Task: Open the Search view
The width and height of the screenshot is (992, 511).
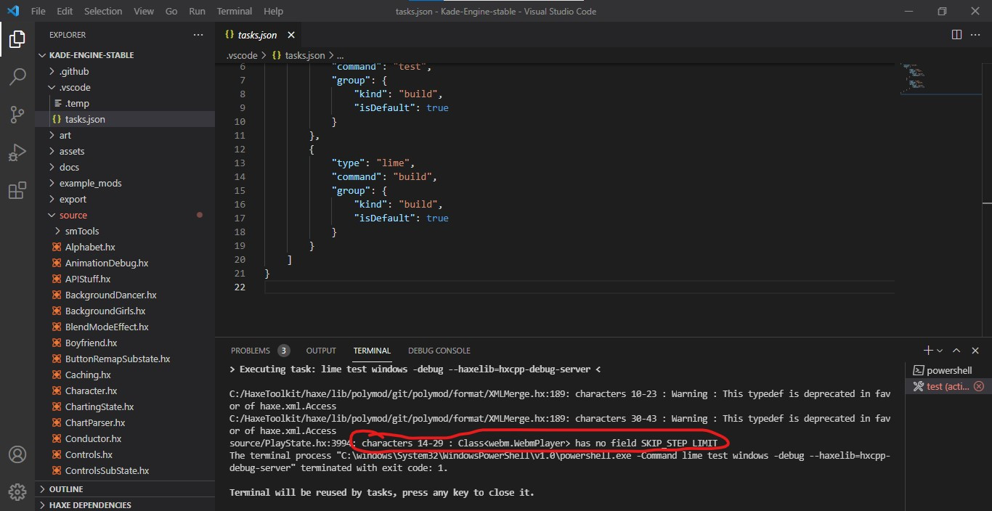Action: (17, 77)
